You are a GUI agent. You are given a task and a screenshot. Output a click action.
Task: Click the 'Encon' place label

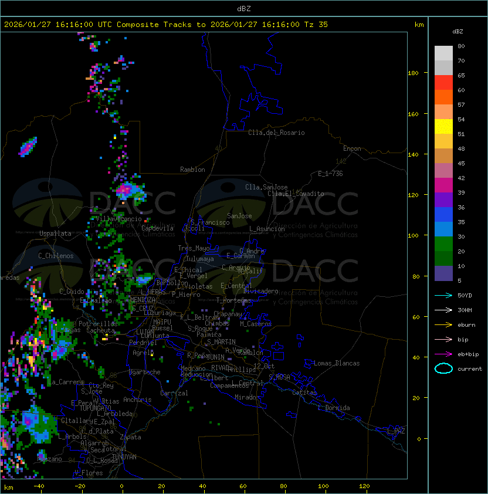tap(352, 148)
